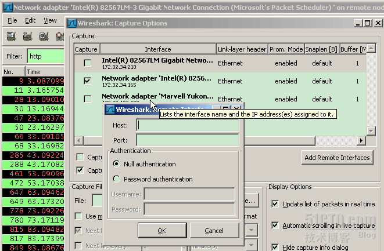Click the capture options toolbar icon
Viewport: 384px width, 251px height.
click(27, 37)
